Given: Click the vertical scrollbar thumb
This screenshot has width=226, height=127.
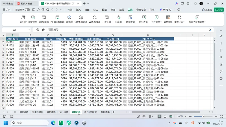Looking at the screenshot, I should point(214,72).
